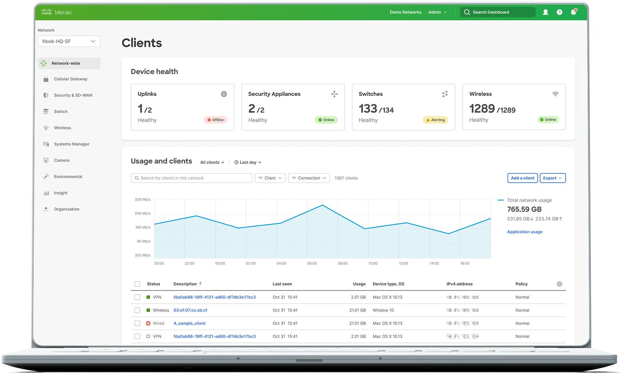Open the Client filter dropdown
The width and height of the screenshot is (620, 374).
point(270,178)
